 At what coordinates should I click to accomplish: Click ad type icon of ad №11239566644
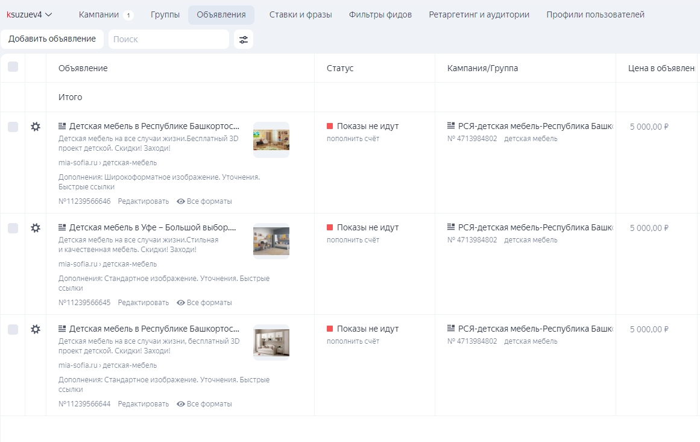click(x=62, y=329)
